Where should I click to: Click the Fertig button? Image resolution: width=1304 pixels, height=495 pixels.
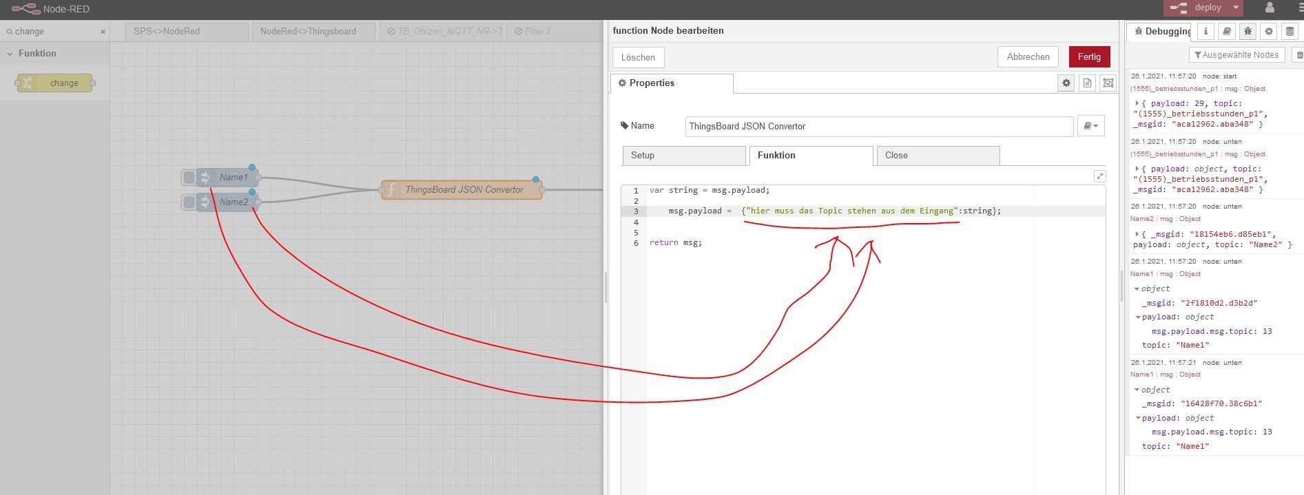click(x=1089, y=57)
